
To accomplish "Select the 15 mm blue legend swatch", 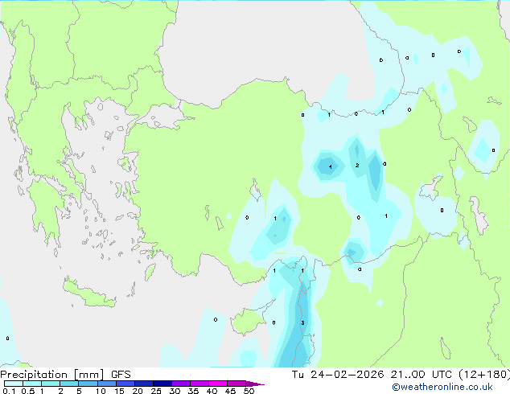I will (x=125, y=384).
